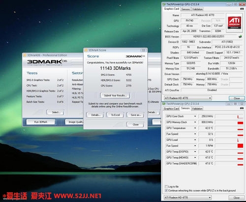Open ATI Radeon HD 4770 selector in Graphics Card window

click(x=188, y=98)
